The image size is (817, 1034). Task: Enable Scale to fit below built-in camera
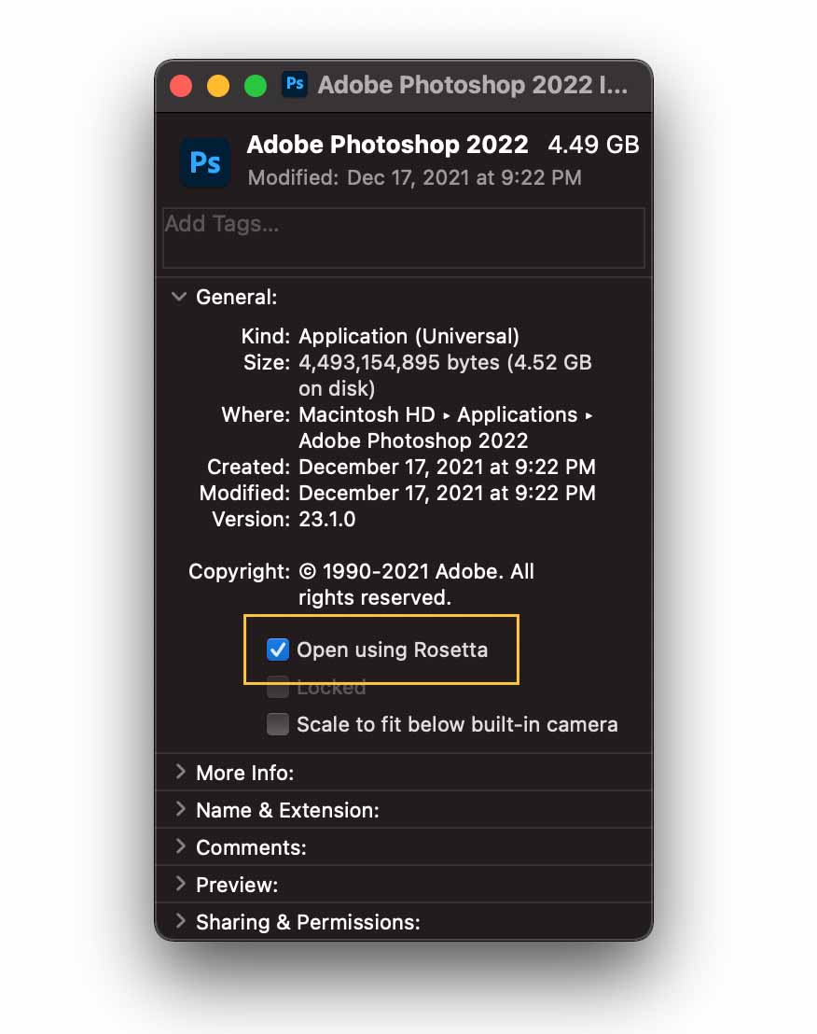[277, 724]
